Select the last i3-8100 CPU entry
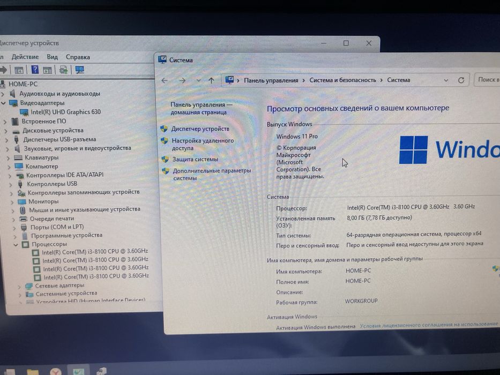Screen dimensions: 500x375 pyautogui.click(x=96, y=276)
